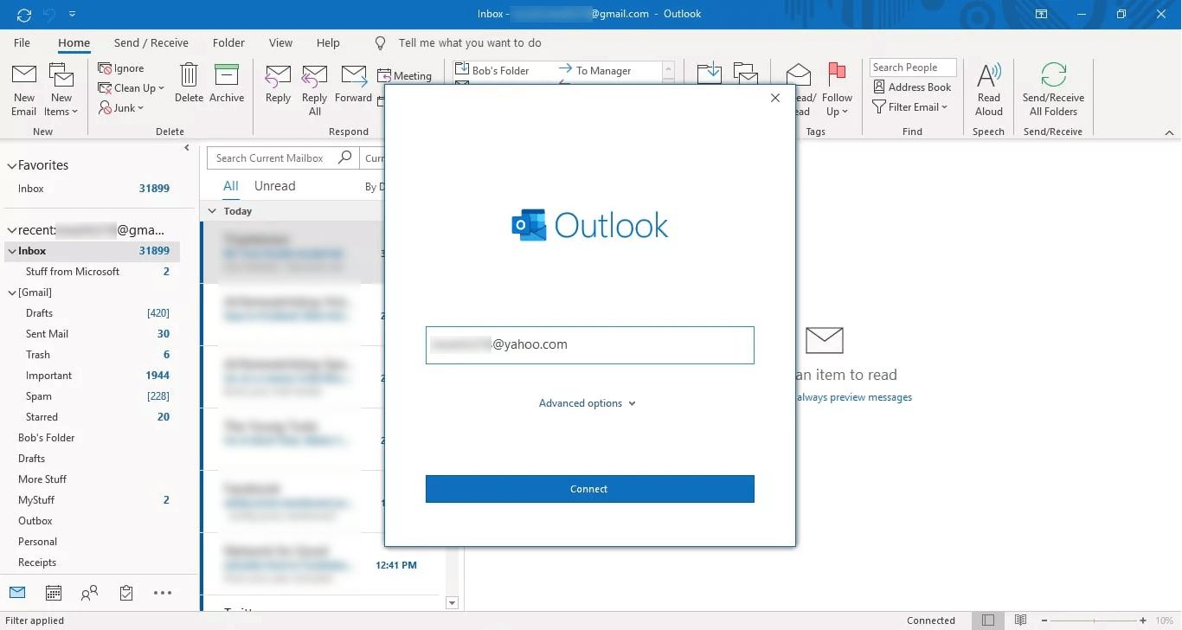
Task: Collapse the [Gmail] folder group
Action: (x=11, y=292)
